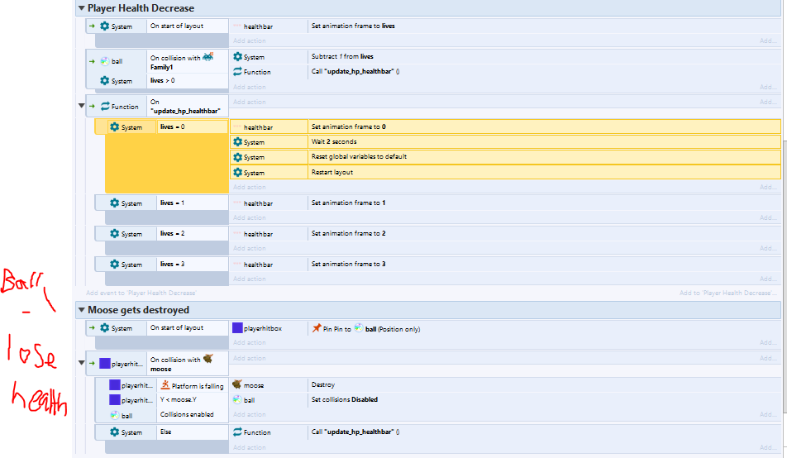787x458 pixels.
Task: Click healthbar icon for Set animation frame to 3
Action: click(238, 265)
